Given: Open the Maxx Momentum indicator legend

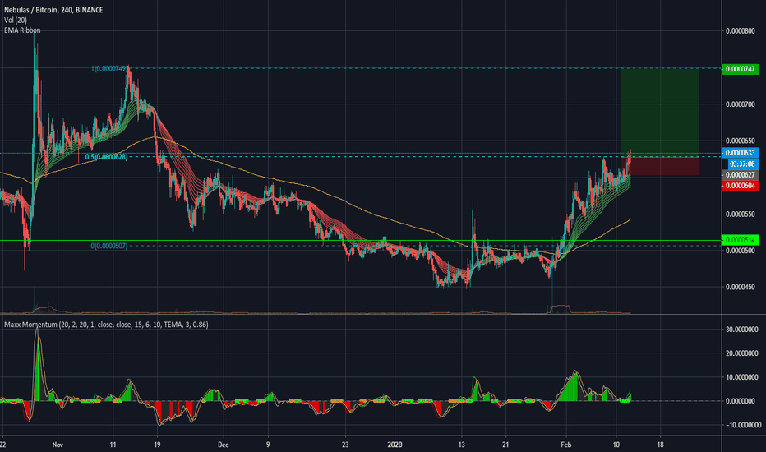Looking at the screenshot, I should (x=106, y=325).
